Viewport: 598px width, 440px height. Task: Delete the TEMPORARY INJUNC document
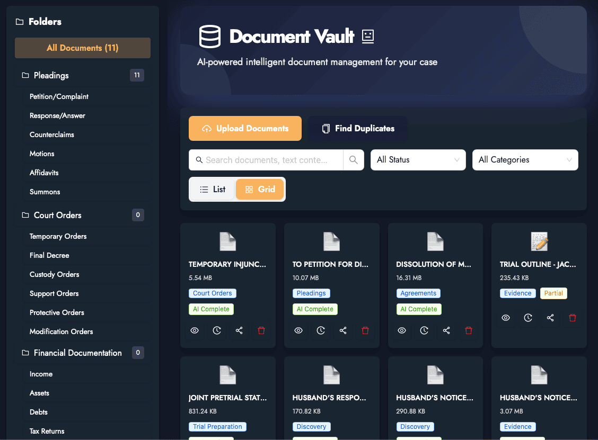(261, 330)
